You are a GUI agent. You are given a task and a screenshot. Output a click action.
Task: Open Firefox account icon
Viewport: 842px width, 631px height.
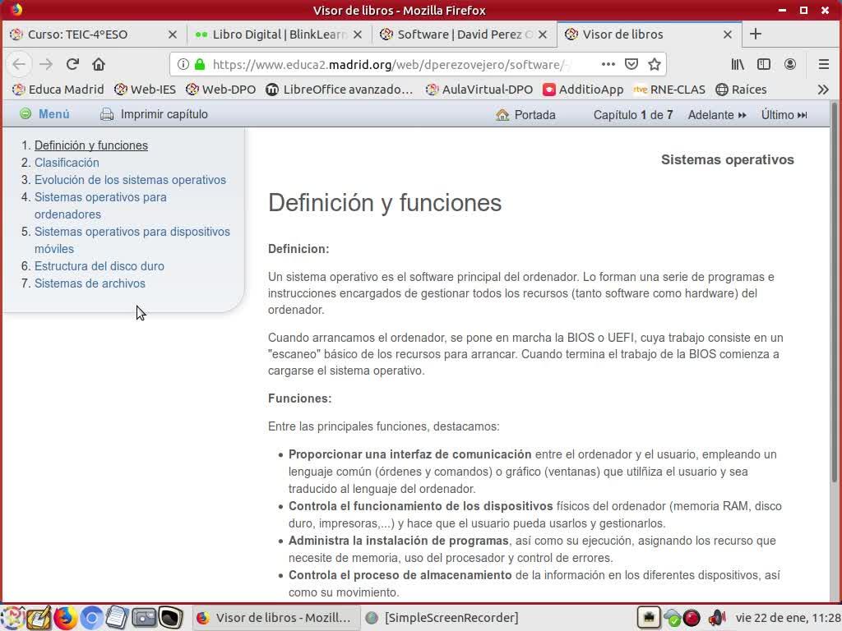tap(790, 64)
